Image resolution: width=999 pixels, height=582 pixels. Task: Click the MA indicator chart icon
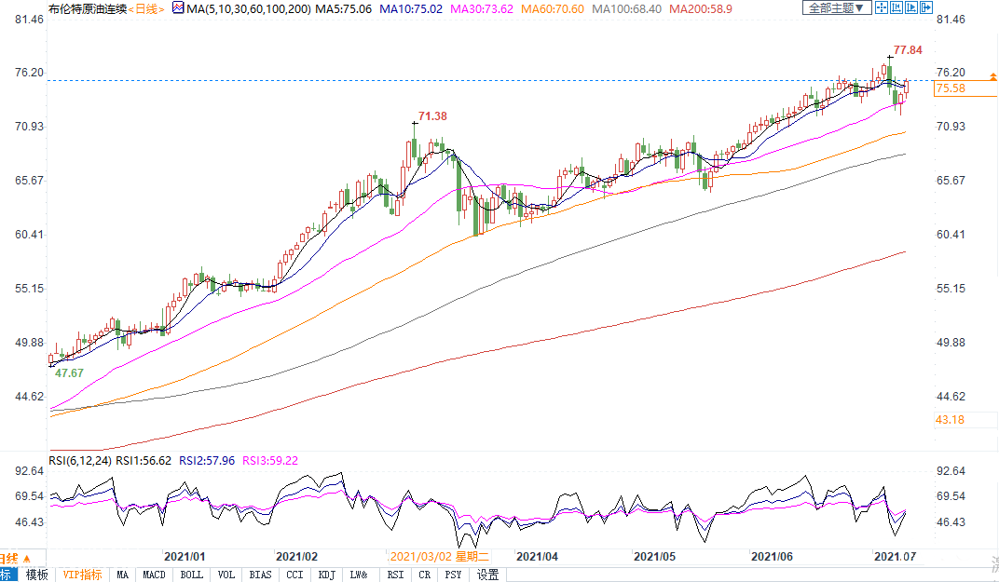[178, 8]
